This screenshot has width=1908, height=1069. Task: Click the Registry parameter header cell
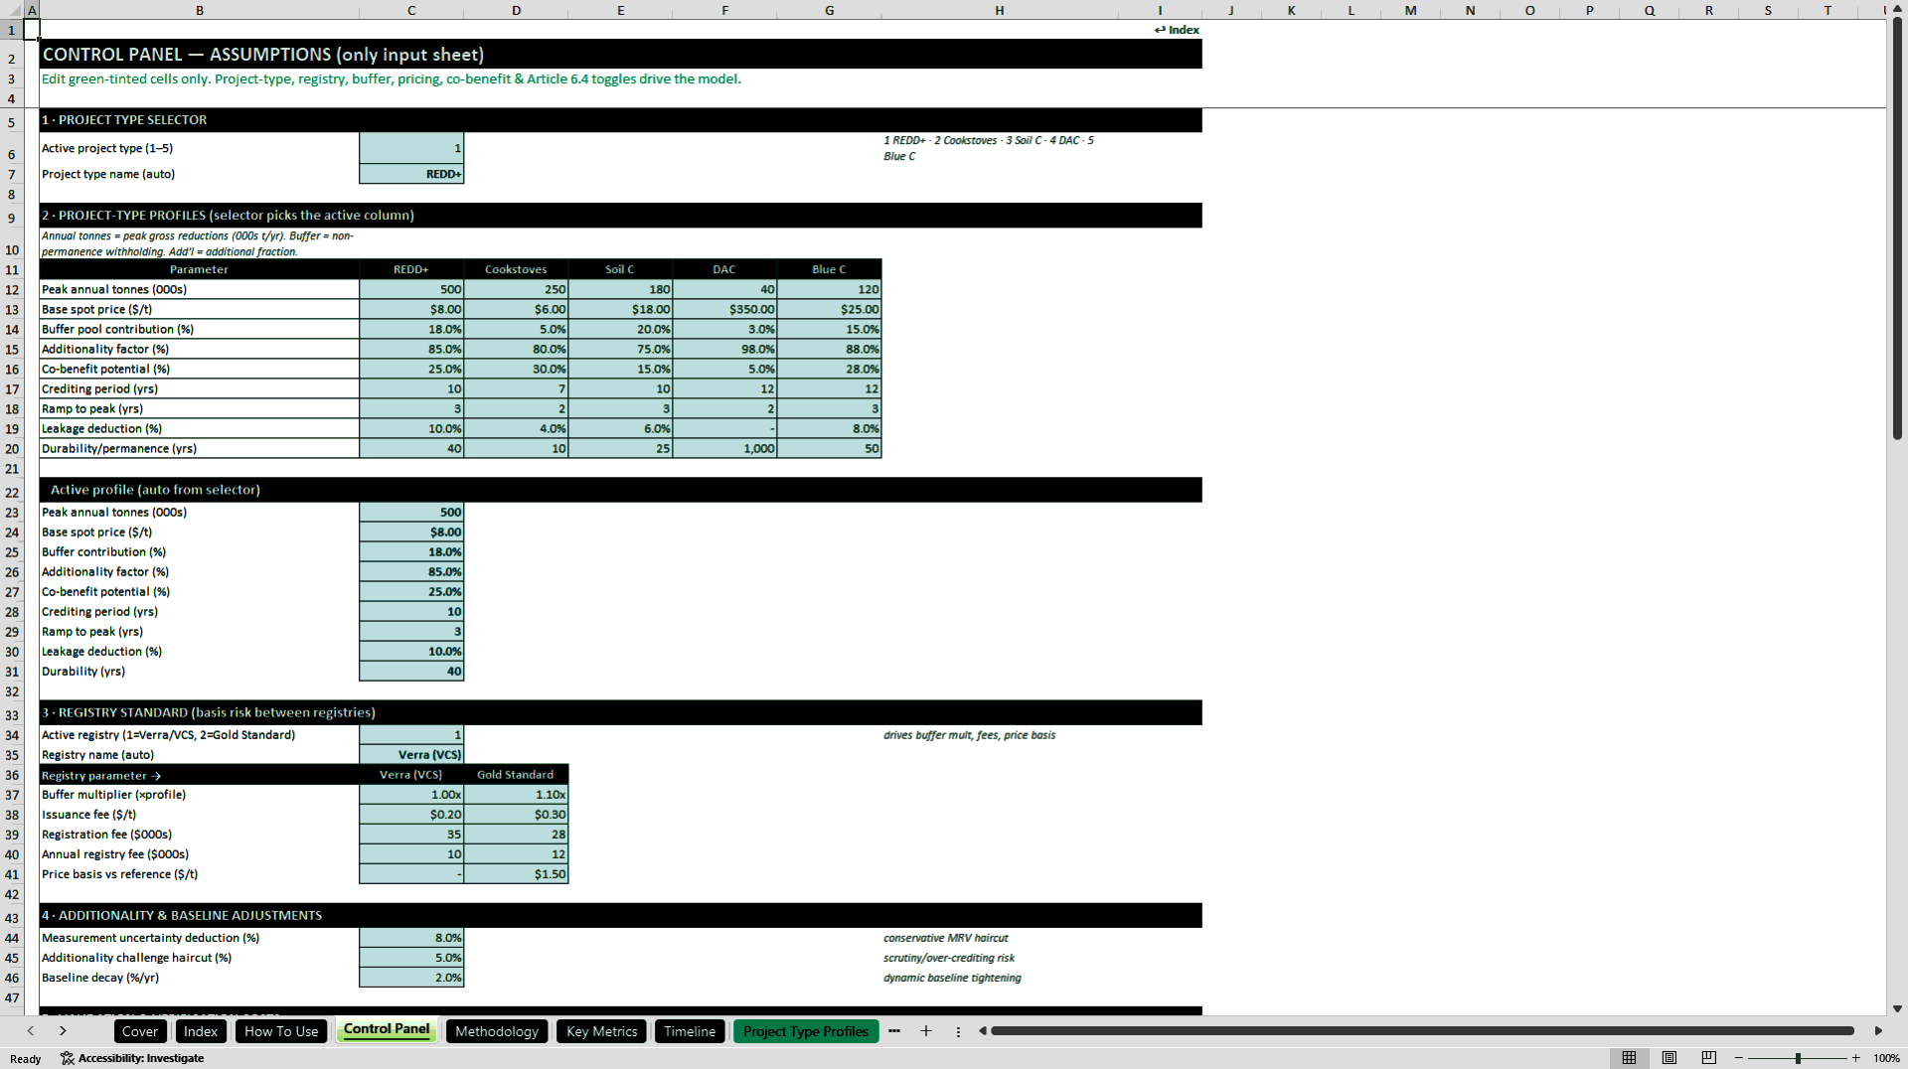[199, 775]
